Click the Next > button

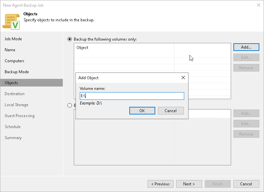[x=189, y=184]
